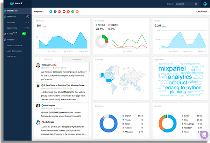The width and height of the screenshot is (210, 143).
Task: Click 'product' in the topic cloud
Action: (x=178, y=83)
